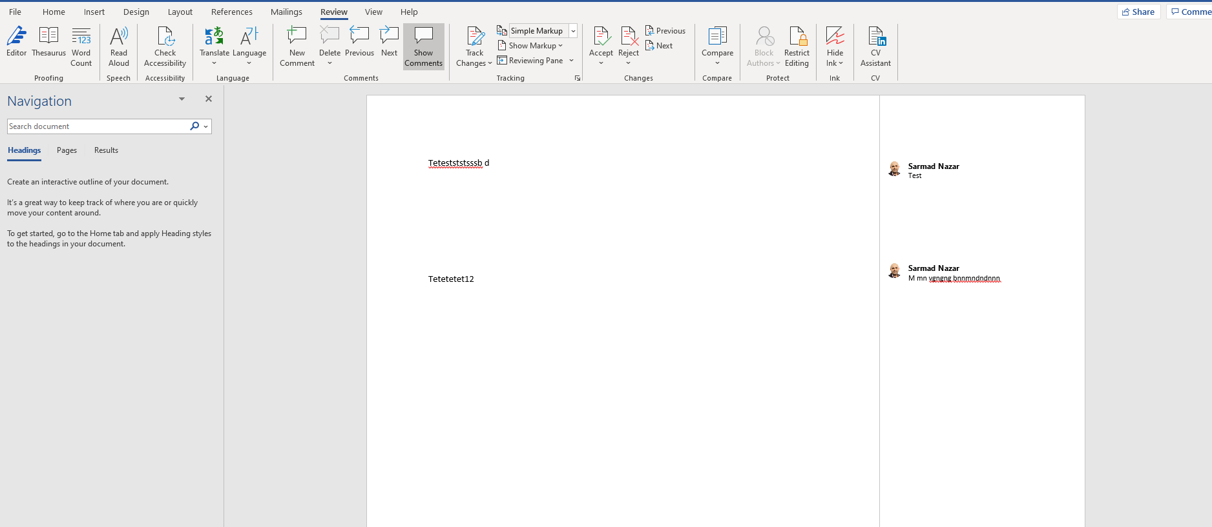Expand the search options dropdown arrow

tap(206, 126)
